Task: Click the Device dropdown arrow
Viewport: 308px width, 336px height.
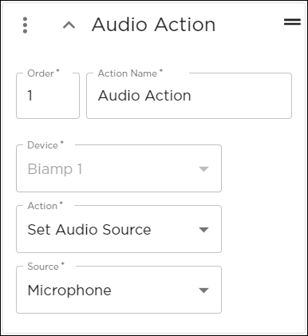Action: 203,169
